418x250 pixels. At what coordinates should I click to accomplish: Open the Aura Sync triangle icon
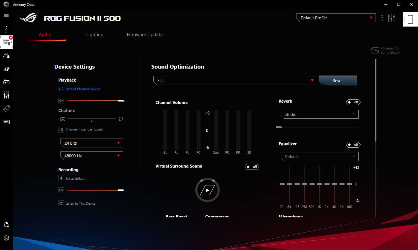click(6, 56)
